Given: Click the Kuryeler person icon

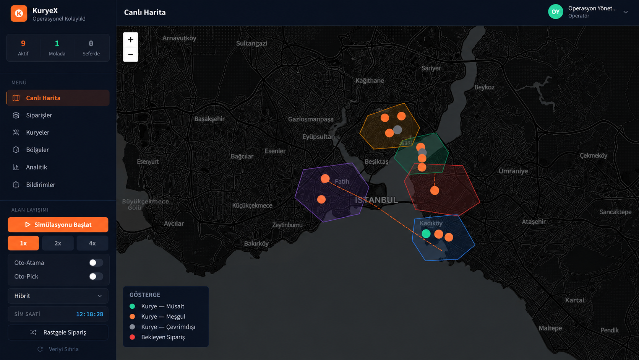Looking at the screenshot, I should click(x=16, y=132).
